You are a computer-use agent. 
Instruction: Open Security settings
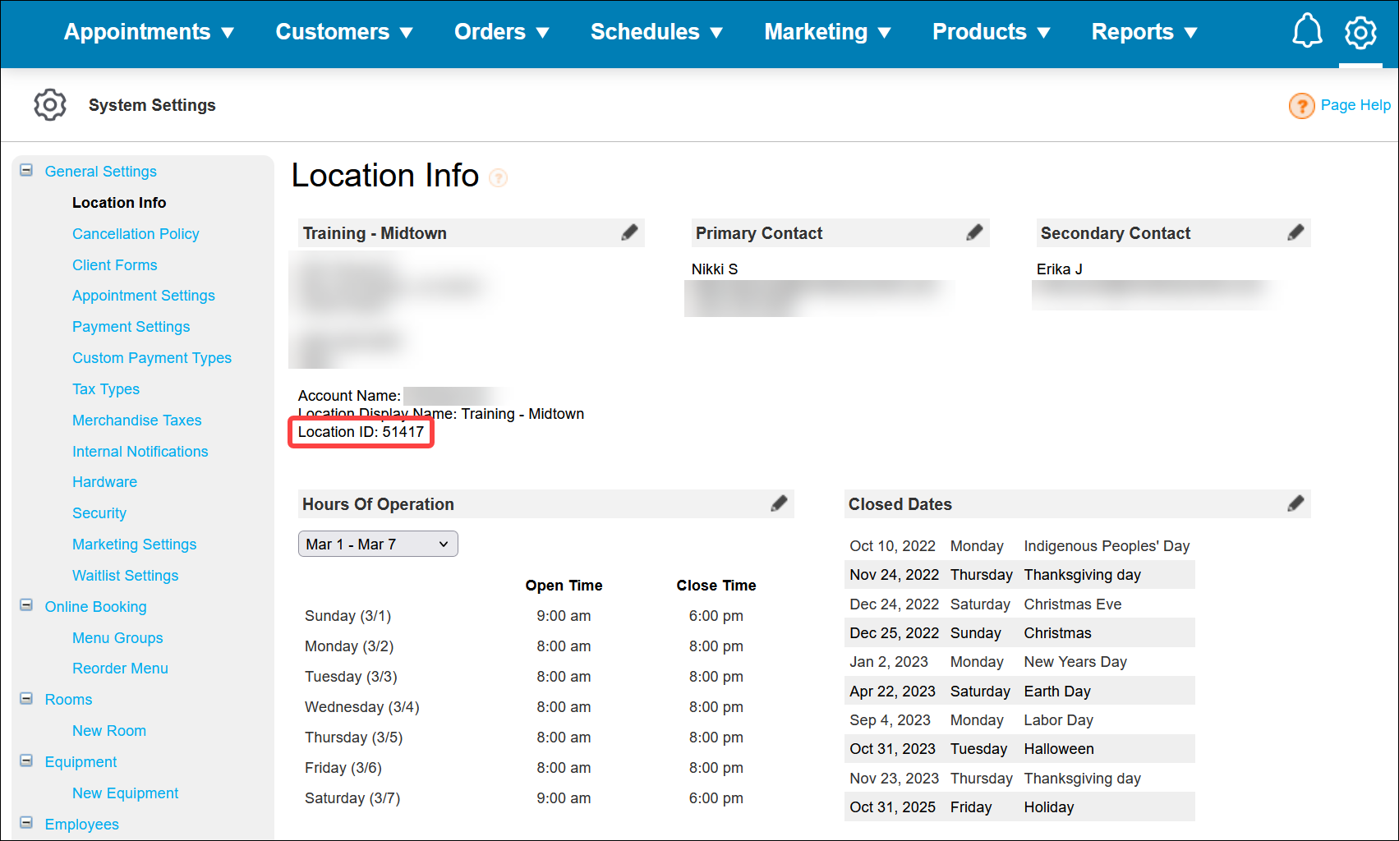99,513
